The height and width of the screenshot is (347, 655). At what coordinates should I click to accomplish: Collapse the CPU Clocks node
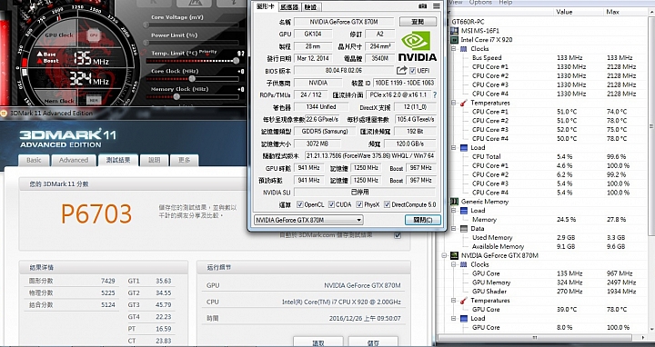[454, 49]
